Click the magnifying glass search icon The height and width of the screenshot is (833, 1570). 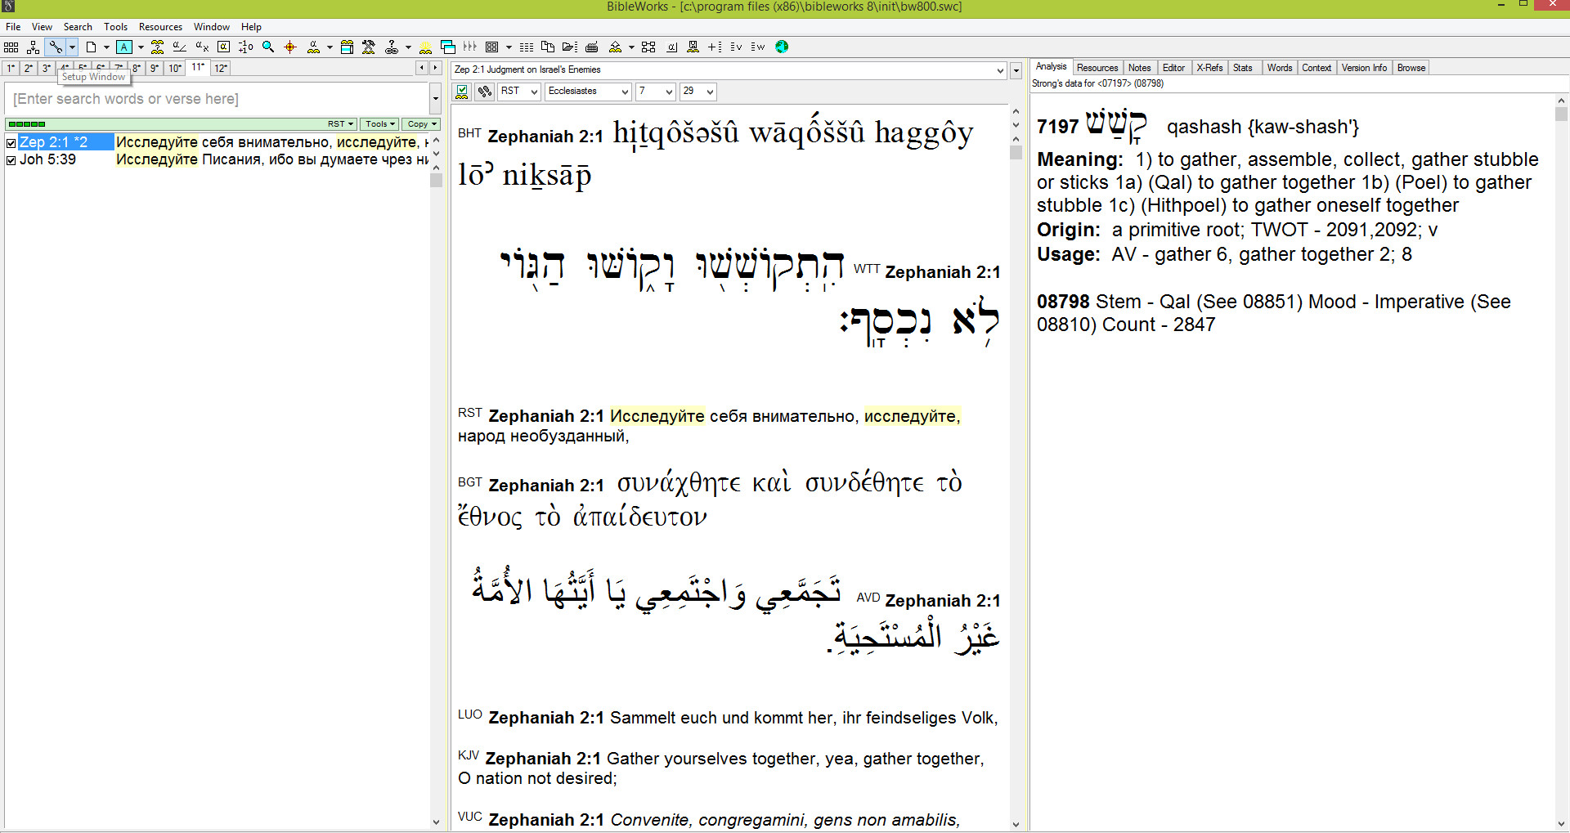[x=267, y=47]
